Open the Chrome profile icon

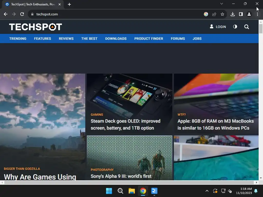click(249, 14)
